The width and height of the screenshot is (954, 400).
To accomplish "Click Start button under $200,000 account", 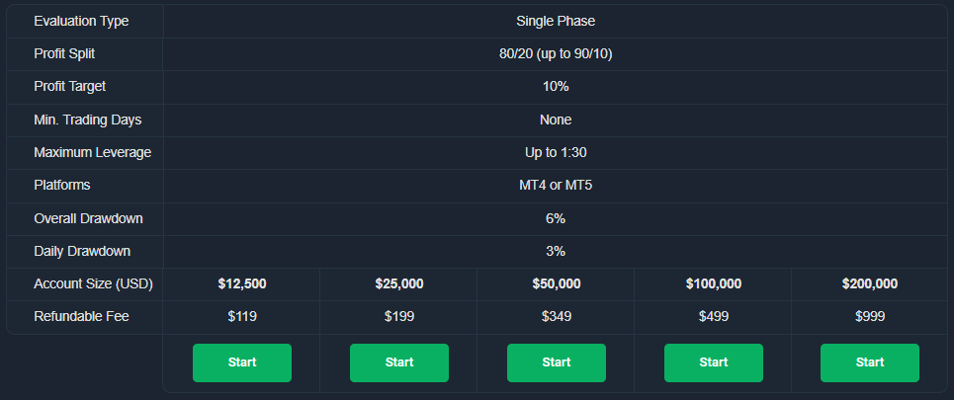I will click(x=869, y=362).
